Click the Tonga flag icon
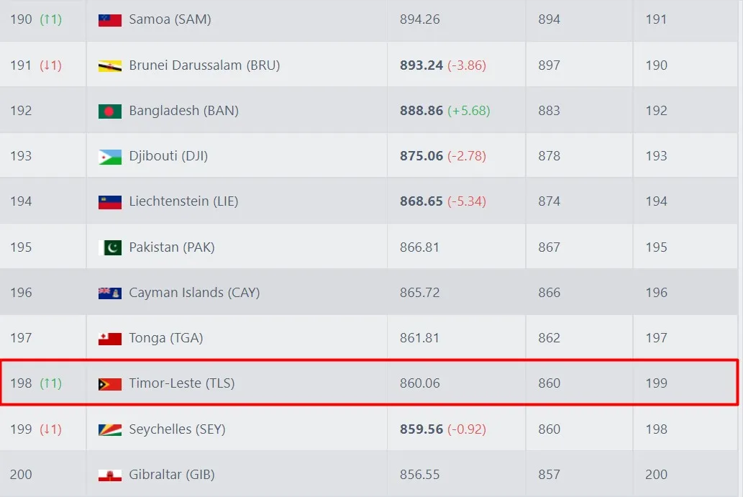This screenshot has width=743, height=497. coord(109,338)
